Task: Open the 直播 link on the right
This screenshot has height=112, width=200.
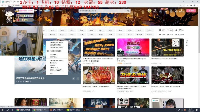Action: point(162,34)
